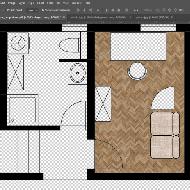Click Align left edges icon
The width and height of the screenshot is (190, 190).
tap(79, 10)
